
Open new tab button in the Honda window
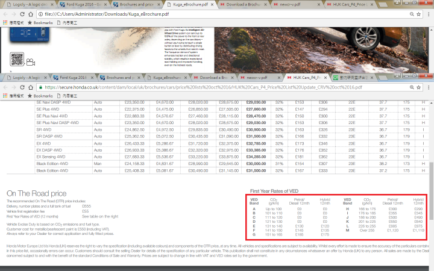pos(383,78)
